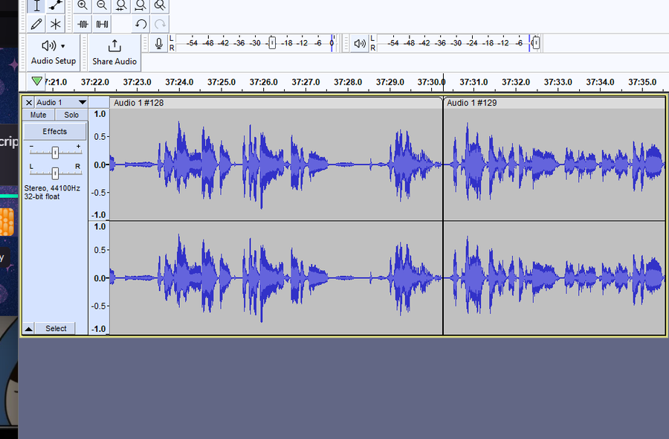Viewport: 669px width, 439px height.
Task: Click the Share Audio button
Action: [114, 53]
